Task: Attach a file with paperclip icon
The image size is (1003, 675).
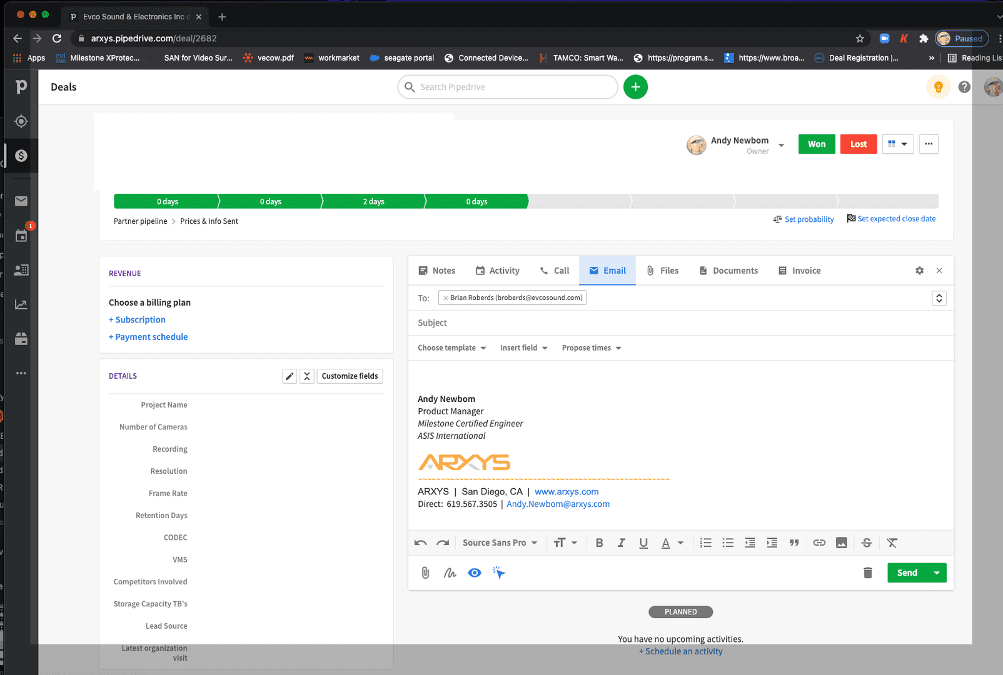Action: [425, 572]
